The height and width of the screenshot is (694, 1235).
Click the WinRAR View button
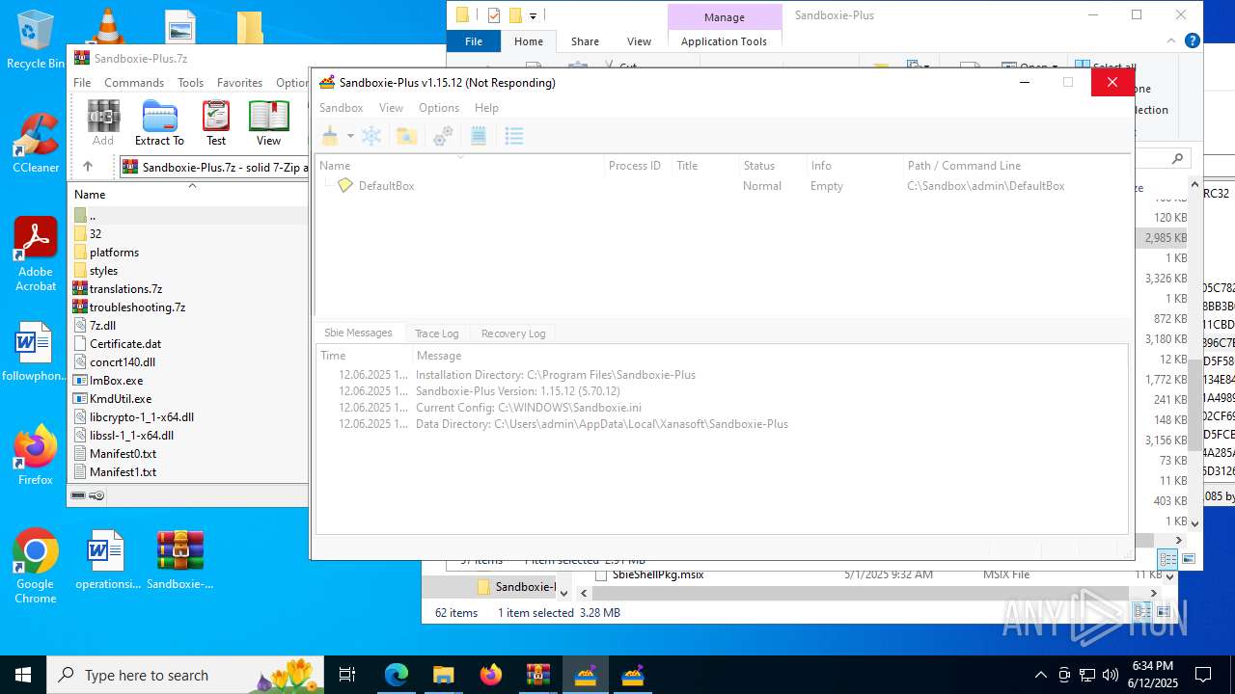[268, 123]
